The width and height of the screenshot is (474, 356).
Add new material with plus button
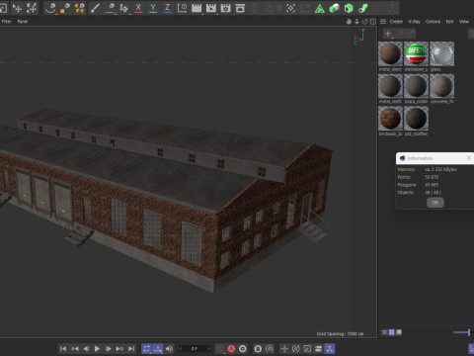(x=388, y=34)
